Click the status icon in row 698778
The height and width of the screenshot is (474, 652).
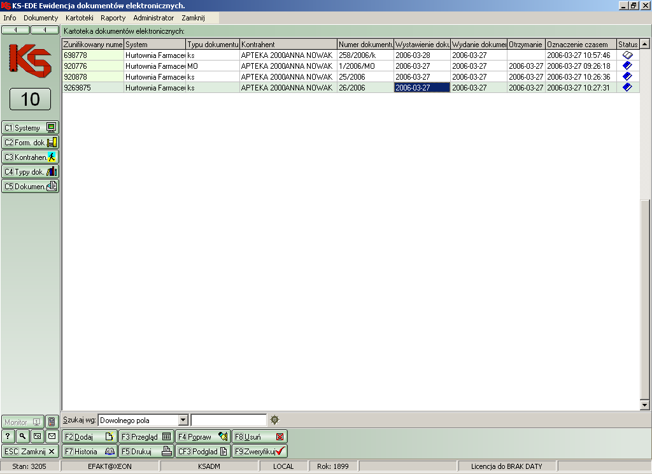(x=627, y=55)
